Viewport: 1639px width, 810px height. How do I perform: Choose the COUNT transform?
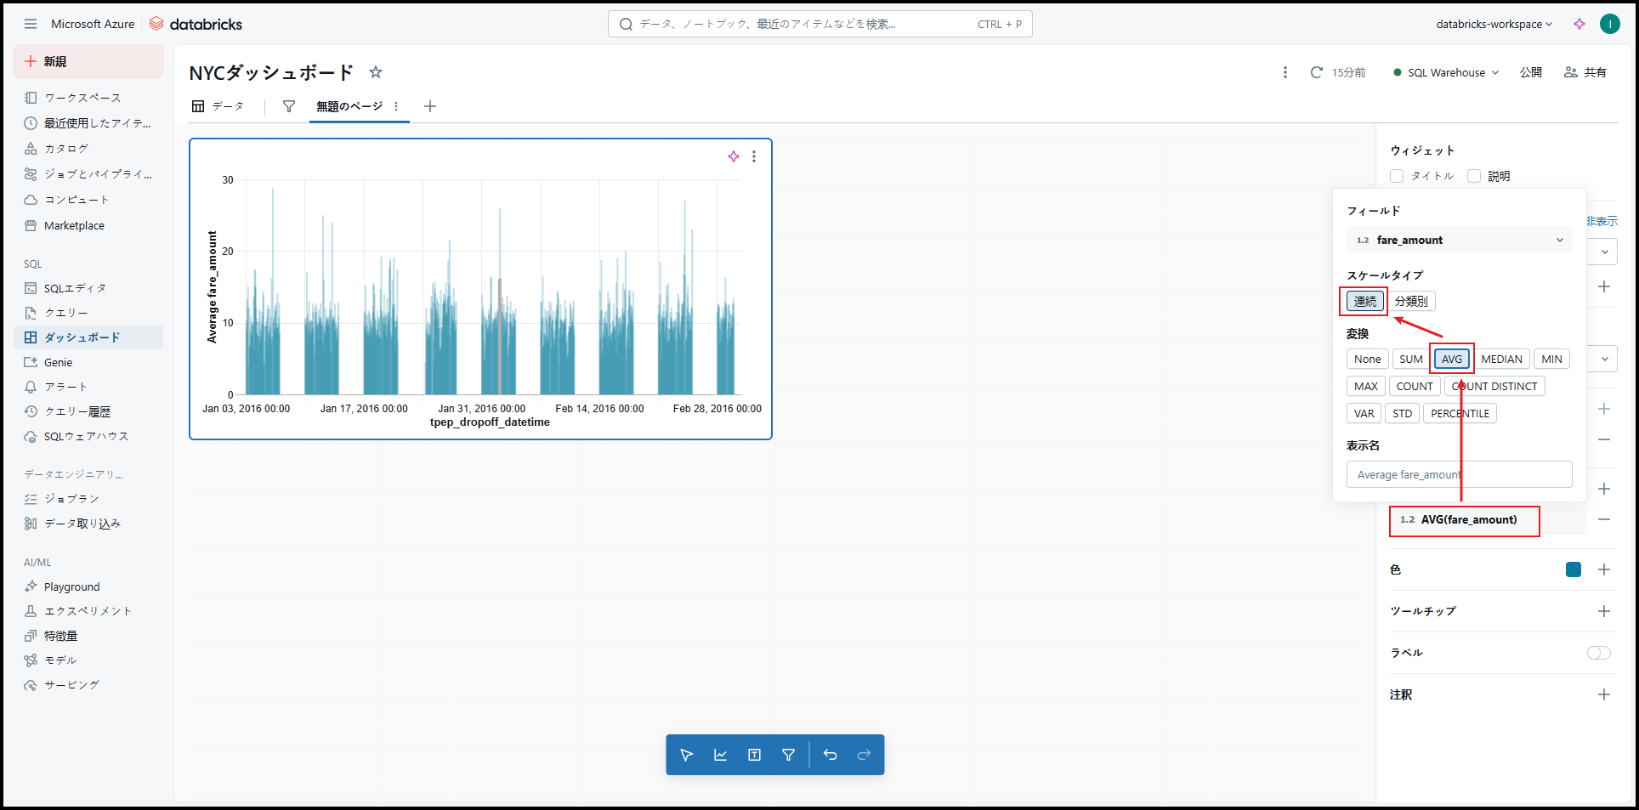[1415, 387]
